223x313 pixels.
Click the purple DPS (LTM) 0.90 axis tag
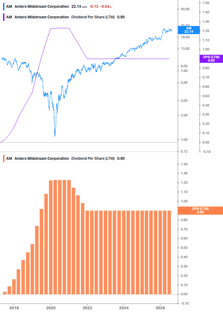tap(211, 59)
